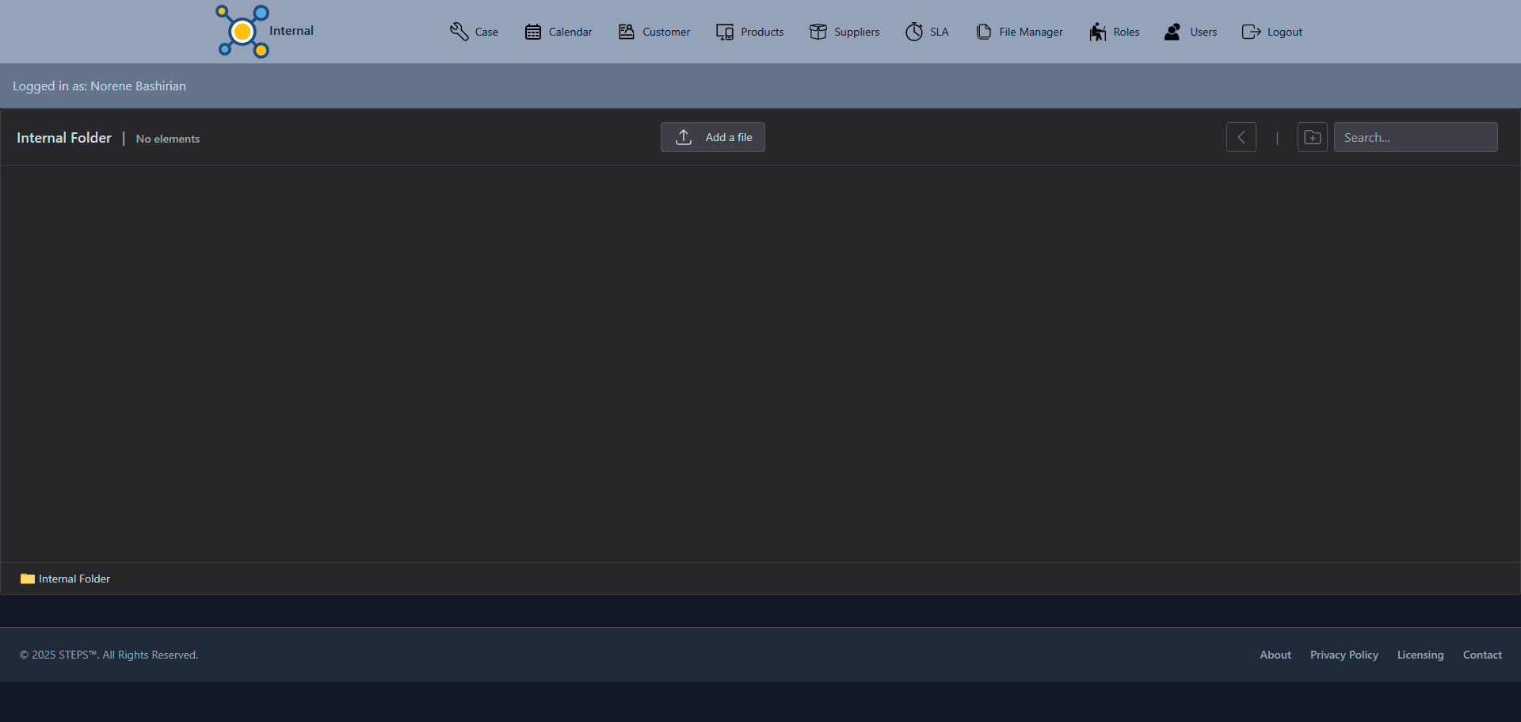Select Internal Folder in the breadcrumb bar

coord(74,579)
